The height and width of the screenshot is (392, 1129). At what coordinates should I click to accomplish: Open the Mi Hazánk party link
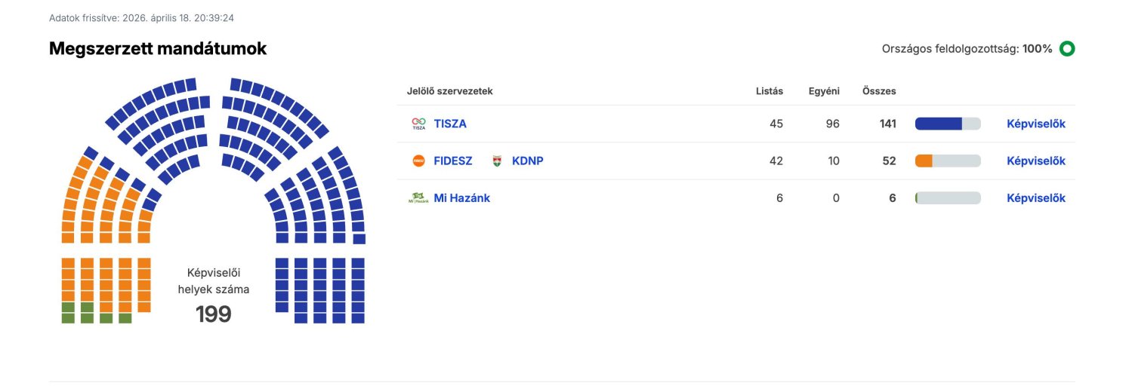(462, 198)
